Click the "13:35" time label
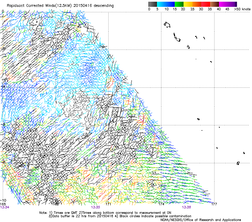Viewport: 252px width, 222px height. tap(95, 207)
